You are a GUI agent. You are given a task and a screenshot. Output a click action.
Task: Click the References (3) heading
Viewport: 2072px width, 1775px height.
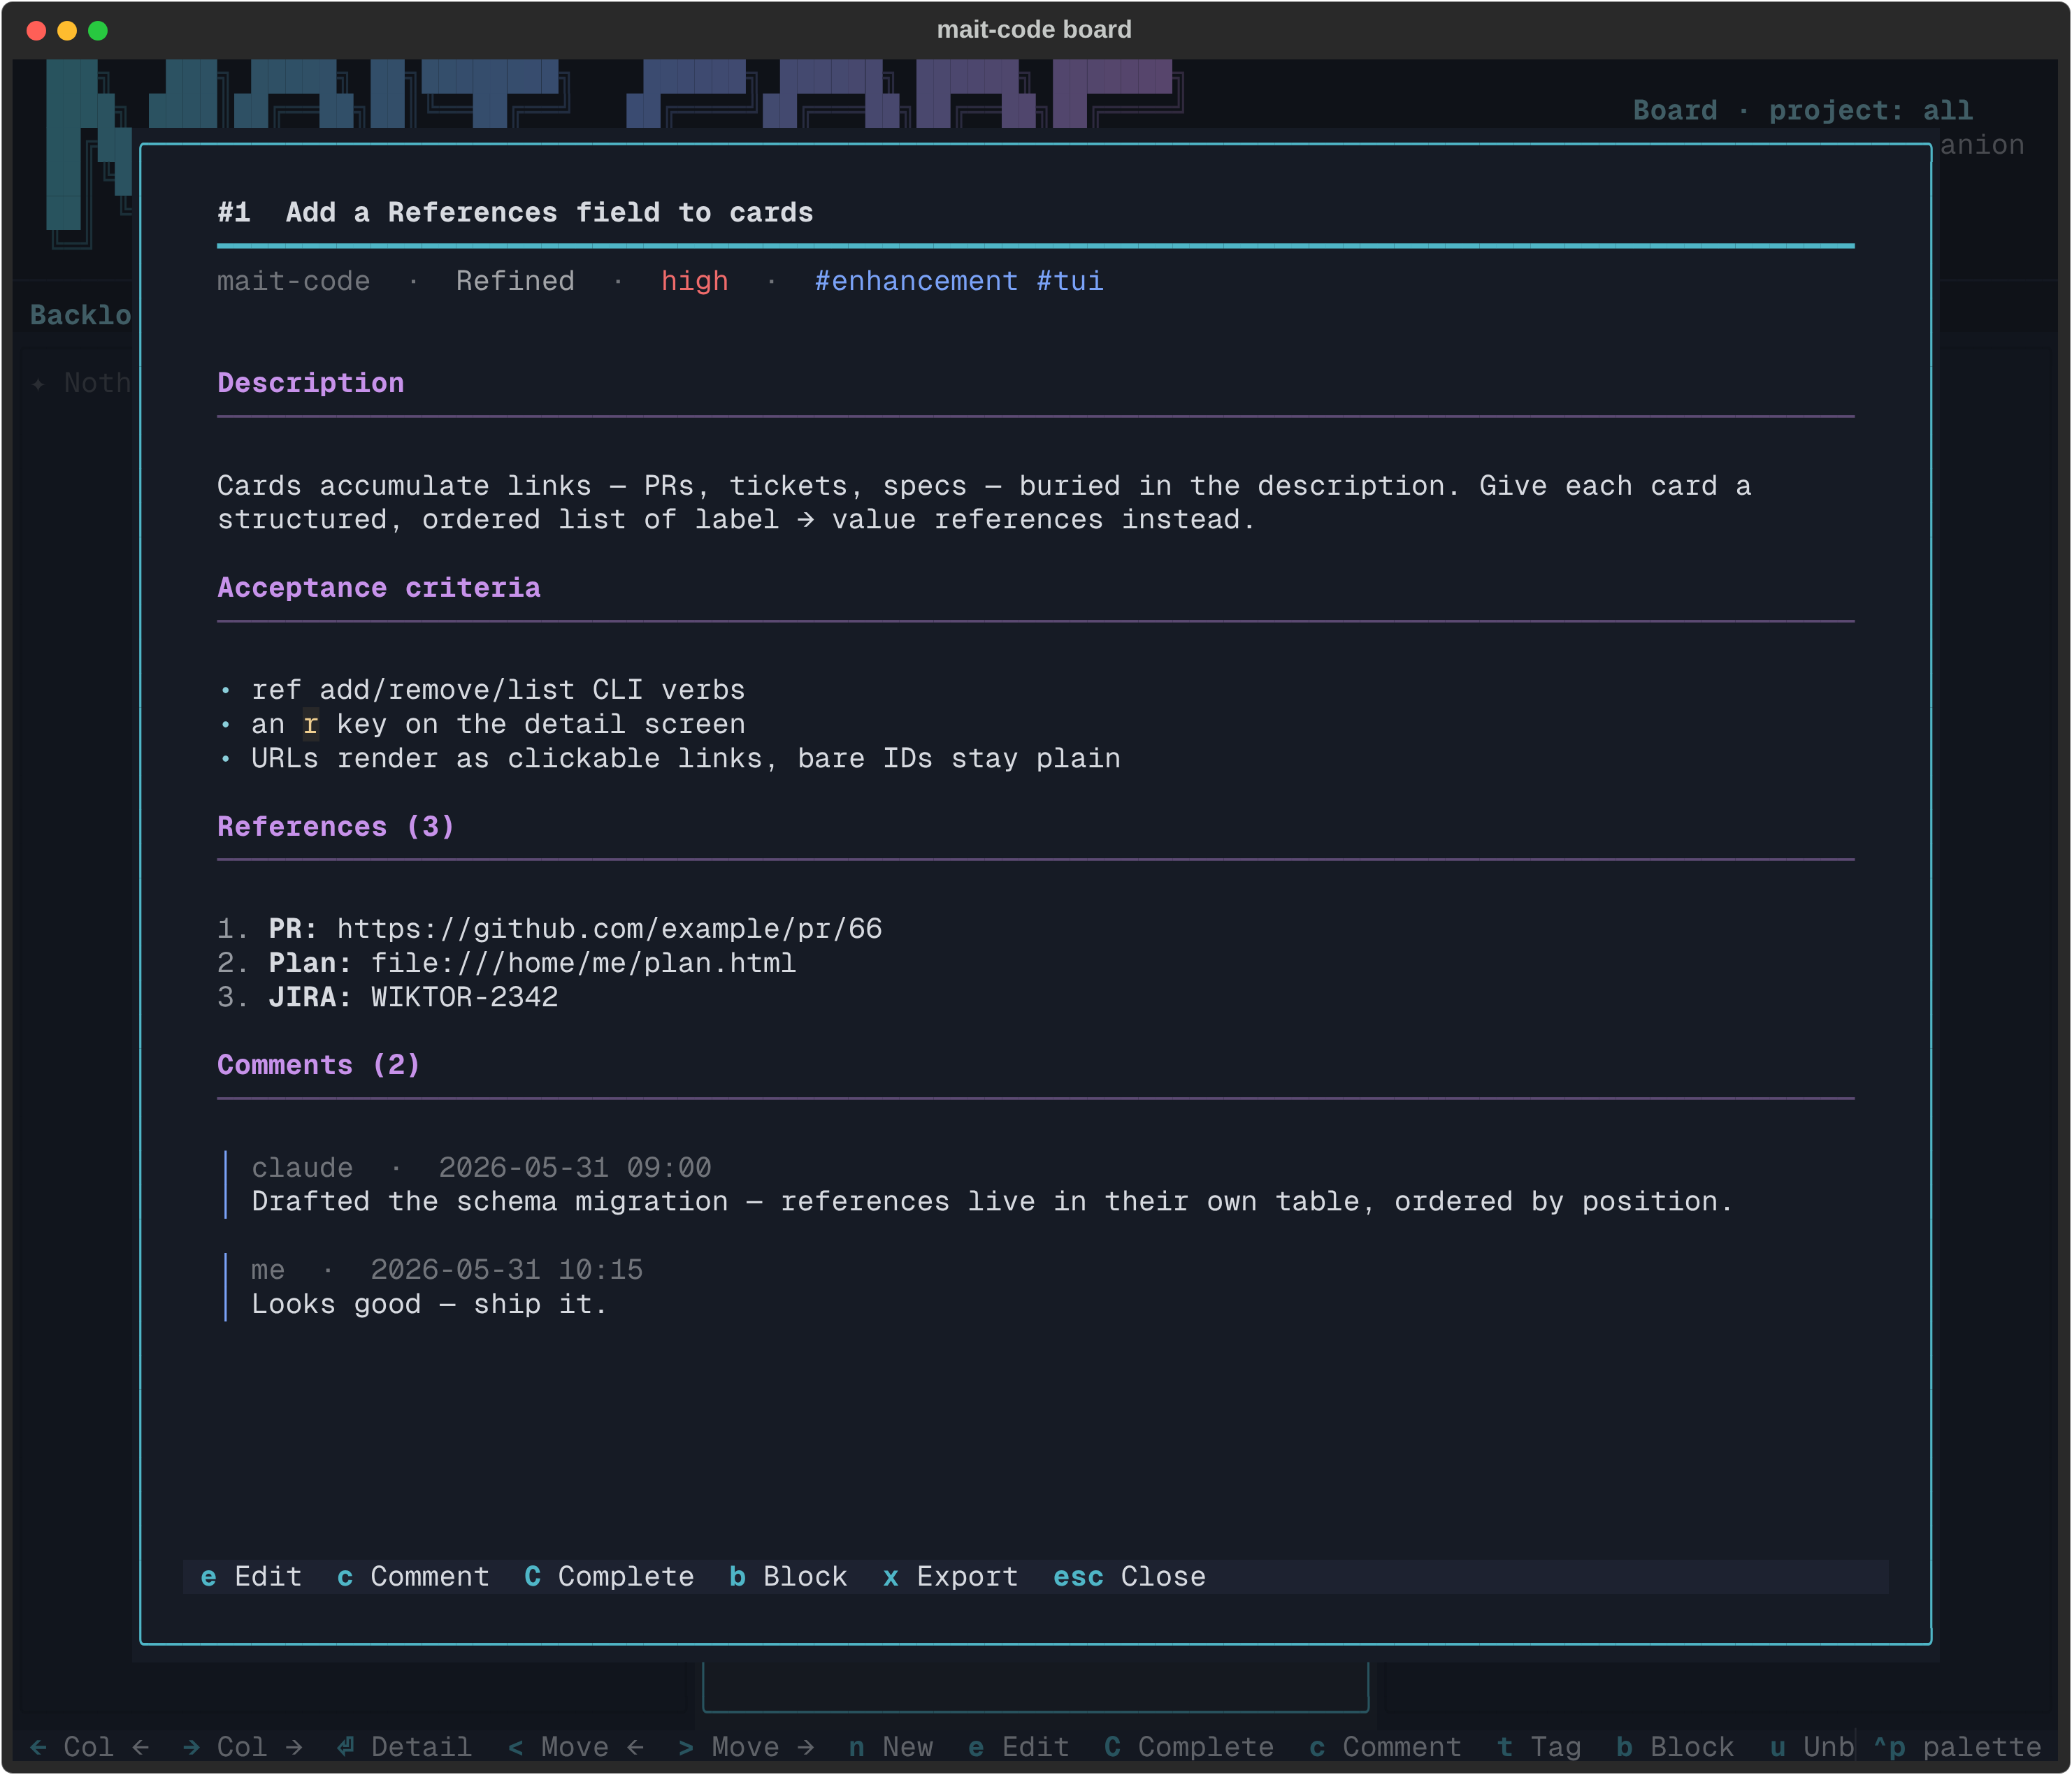coord(335,827)
